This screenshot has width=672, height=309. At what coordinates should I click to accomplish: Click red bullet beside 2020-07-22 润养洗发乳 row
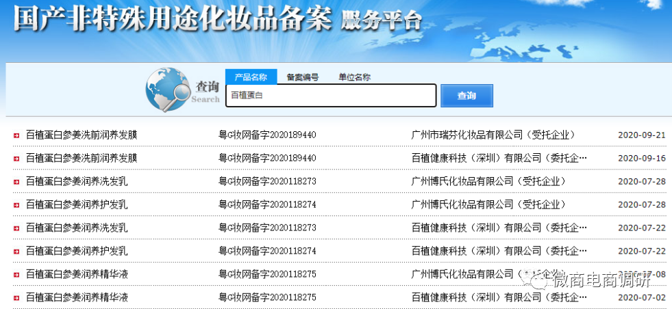(16, 228)
